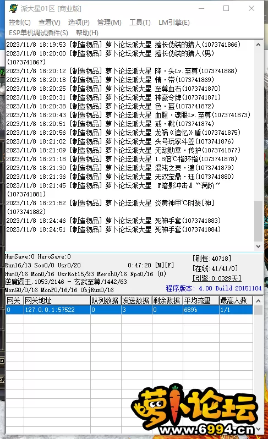Click the 0:47:20 [M][F] uptime text
Viewport: 268px width, 439px height.
point(151,265)
